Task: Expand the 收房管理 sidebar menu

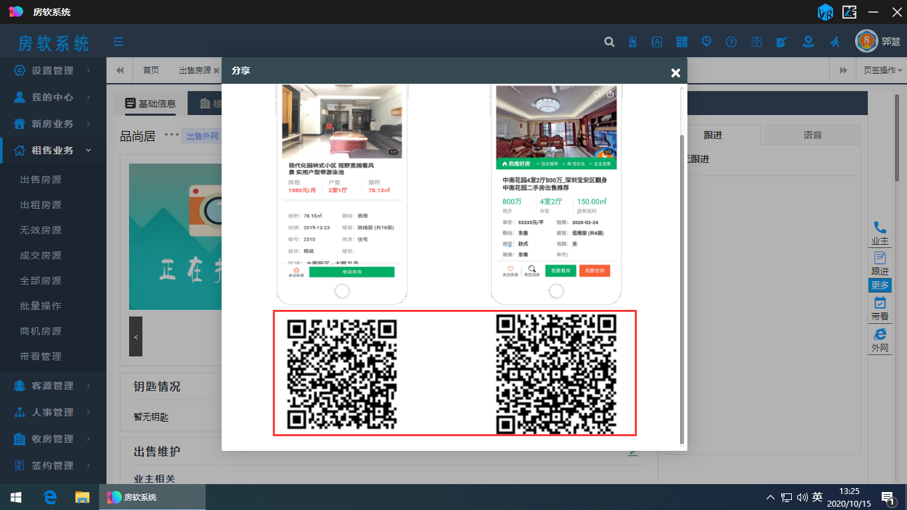Action: pos(53,439)
